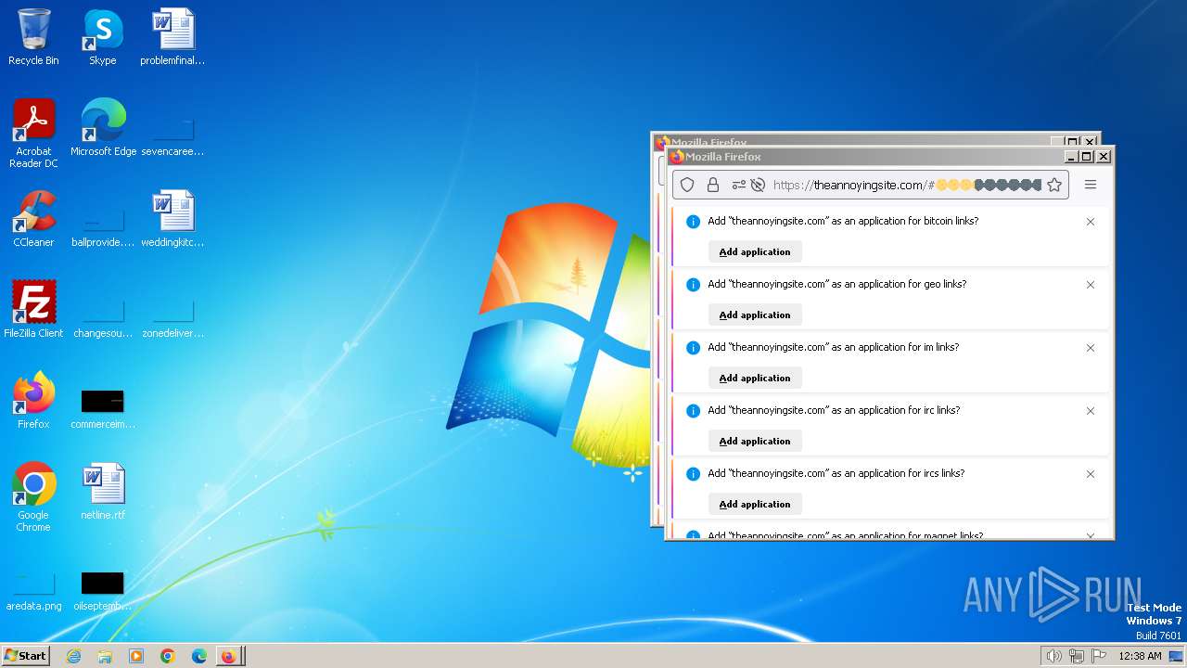
Task: Click the info icon of geo links prompt
Action: click(693, 285)
